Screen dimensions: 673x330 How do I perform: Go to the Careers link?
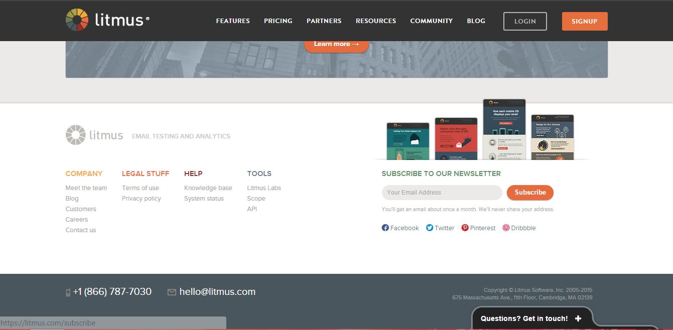(77, 220)
